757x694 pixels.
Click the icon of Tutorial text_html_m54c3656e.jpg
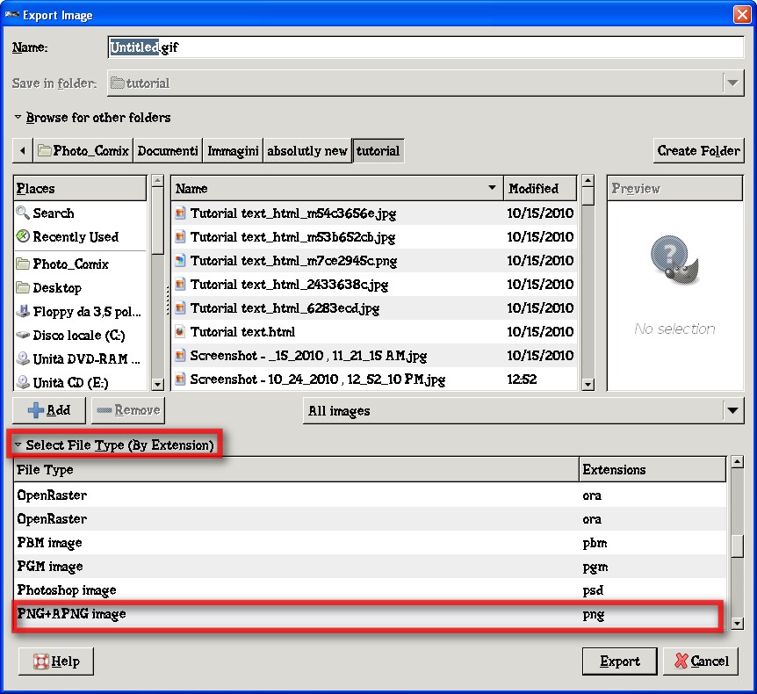point(180,213)
